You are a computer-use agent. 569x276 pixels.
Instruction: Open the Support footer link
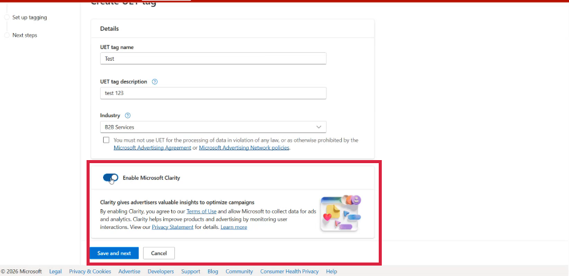click(190, 271)
